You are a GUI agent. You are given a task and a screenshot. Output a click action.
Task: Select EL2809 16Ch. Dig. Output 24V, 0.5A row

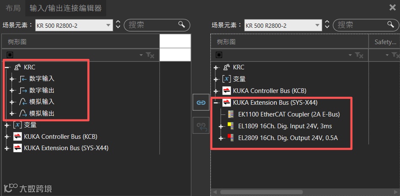(288, 138)
